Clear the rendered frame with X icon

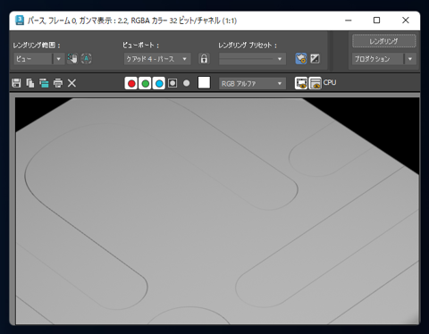click(71, 83)
